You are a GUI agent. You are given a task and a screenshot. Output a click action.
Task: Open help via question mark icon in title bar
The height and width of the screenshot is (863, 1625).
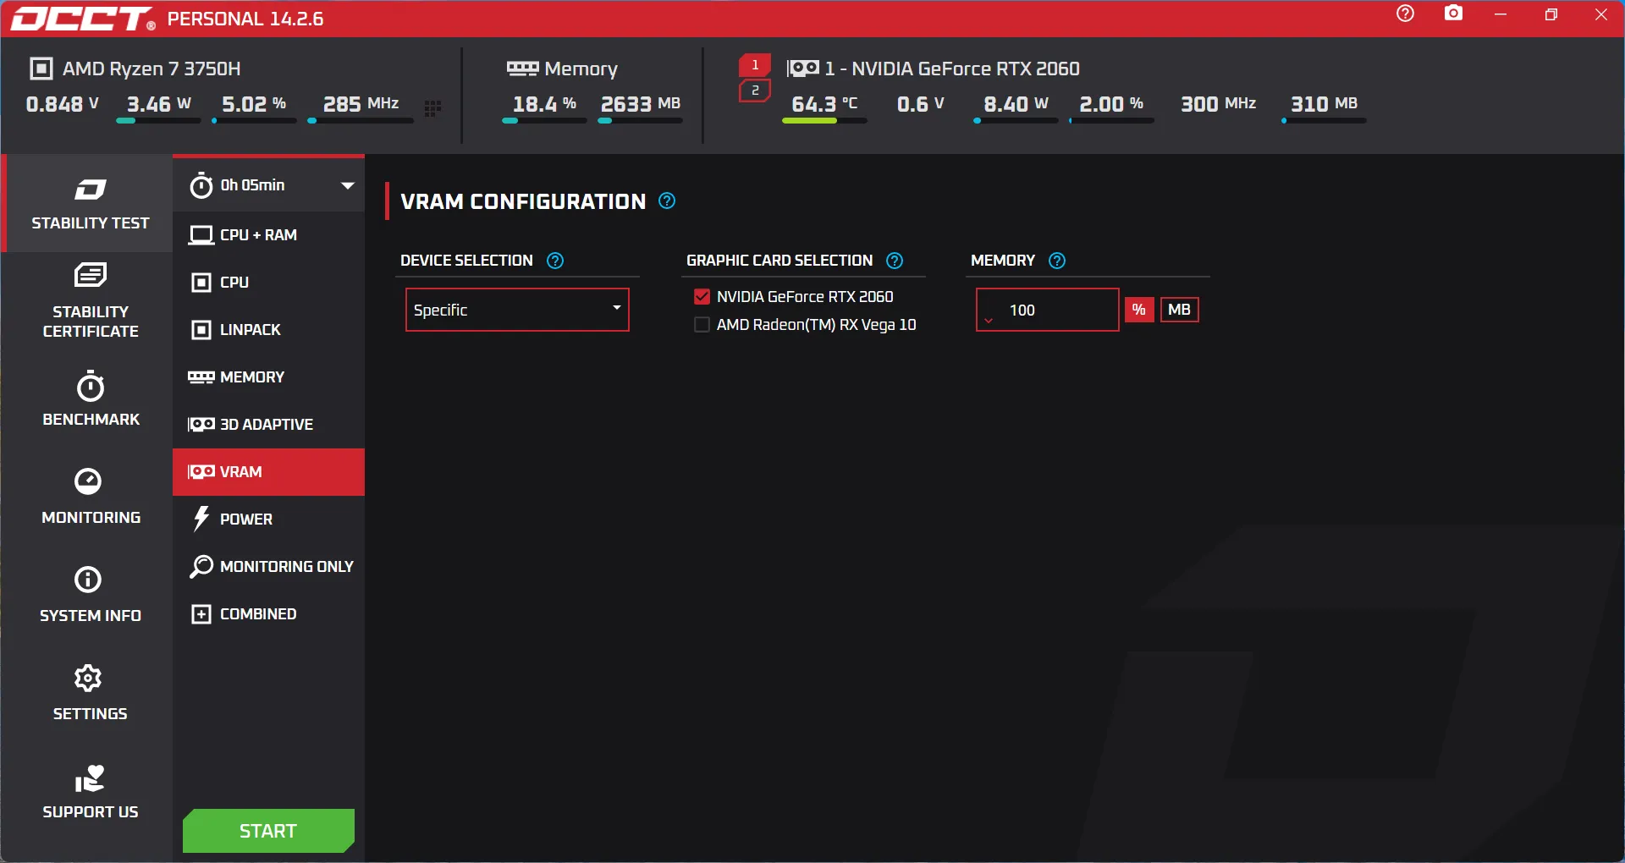pyautogui.click(x=1405, y=14)
